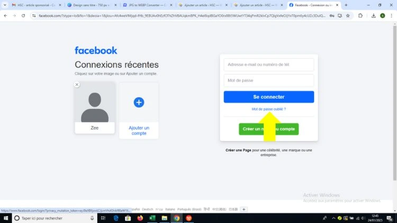397x223 pixels.
Task: Focus the Adresse e-mail ou numéro field
Action: click(268, 64)
